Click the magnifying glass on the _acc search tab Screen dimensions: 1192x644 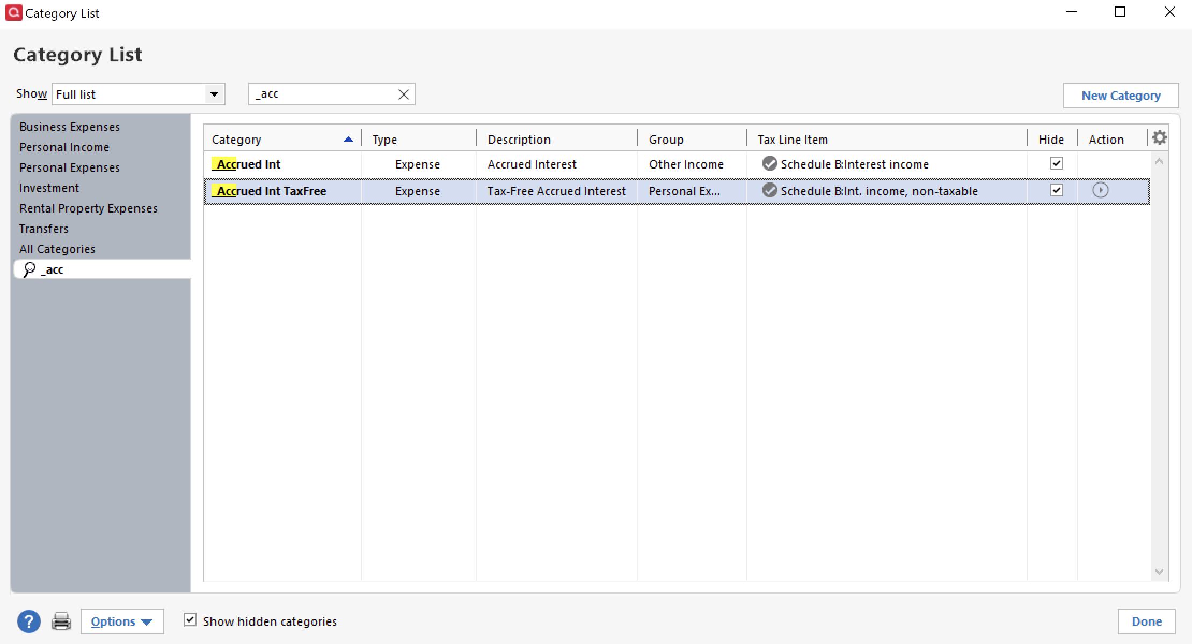click(29, 269)
